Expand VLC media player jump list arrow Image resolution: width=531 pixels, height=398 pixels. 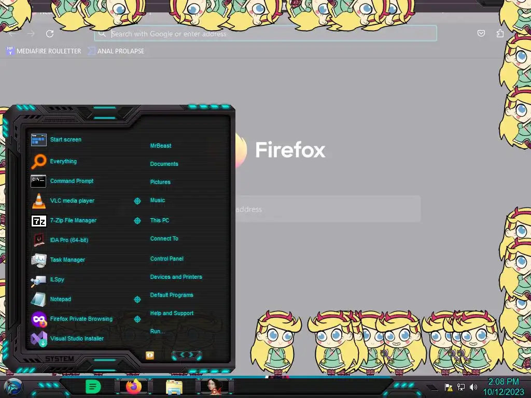click(x=137, y=201)
